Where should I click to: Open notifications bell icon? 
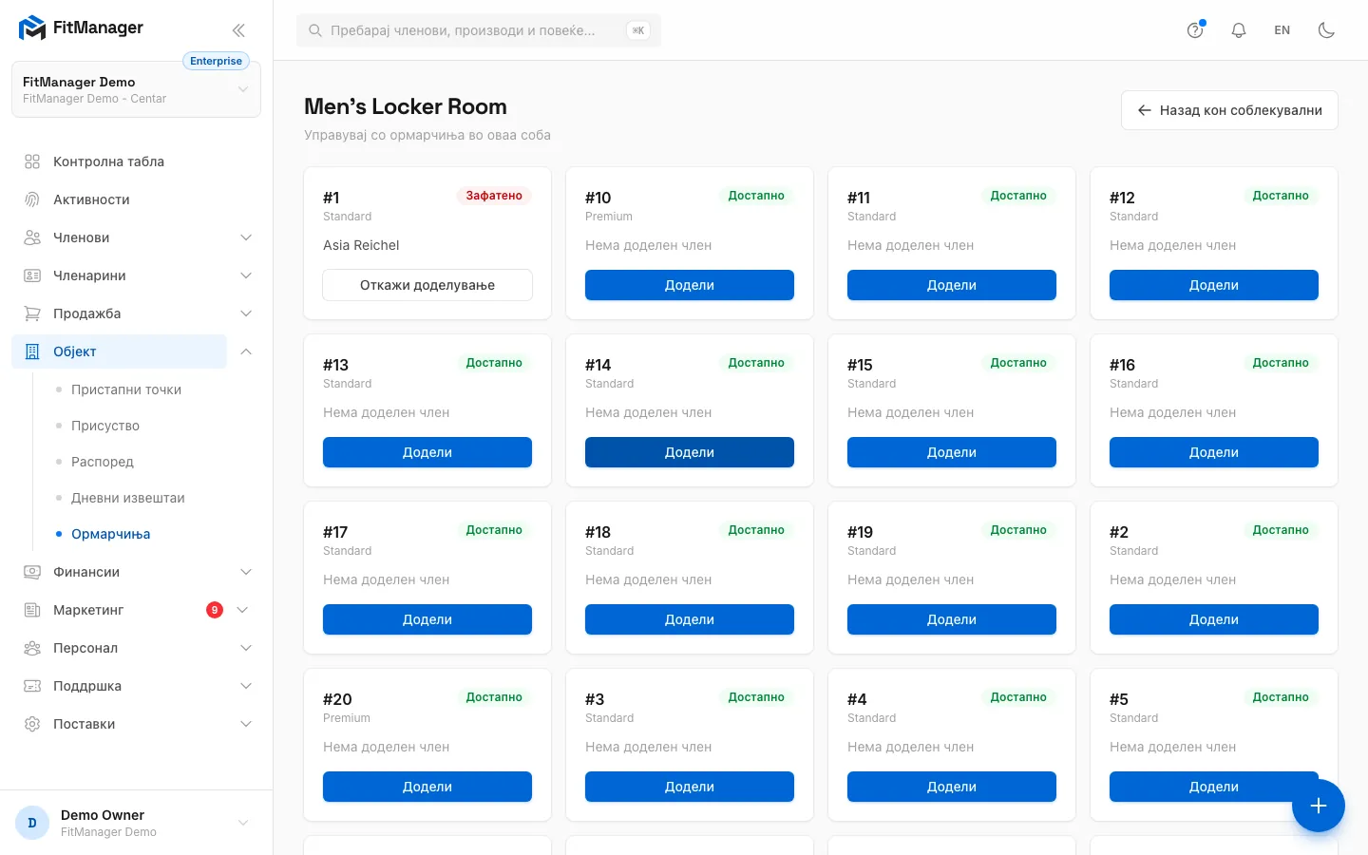pos(1239,30)
